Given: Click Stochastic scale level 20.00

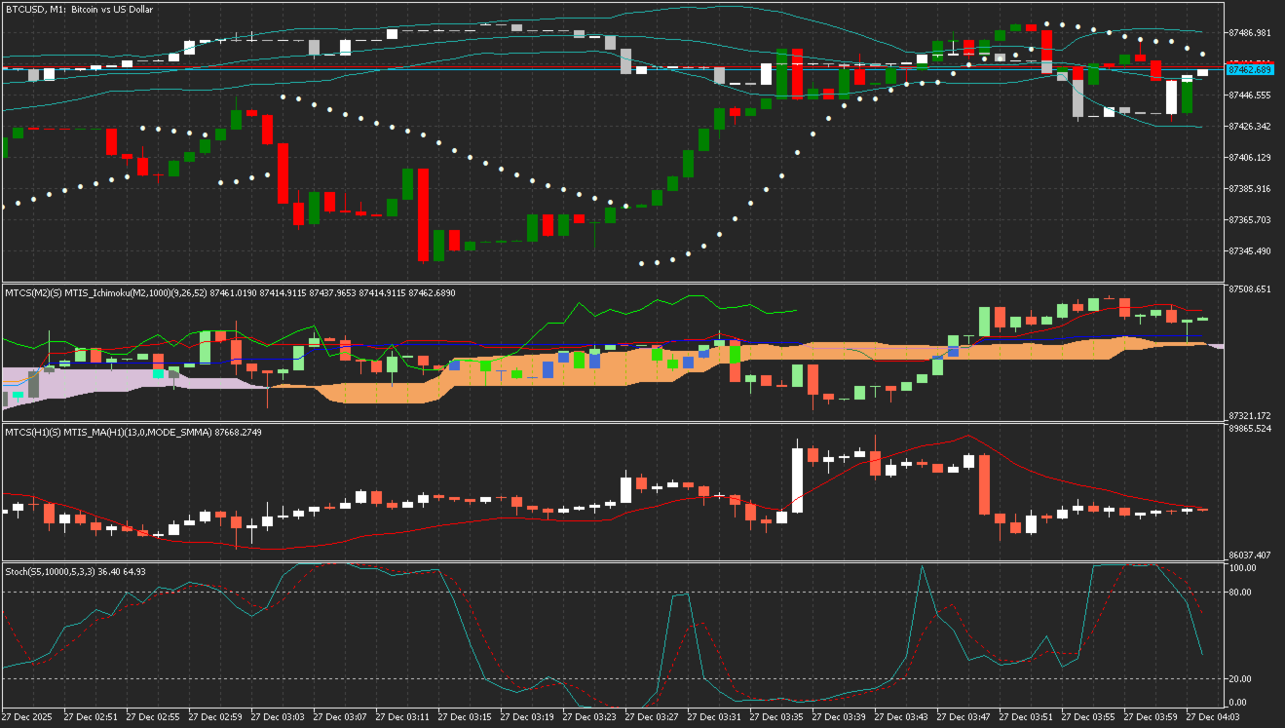Looking at the screenshot, I should 1242,679.
